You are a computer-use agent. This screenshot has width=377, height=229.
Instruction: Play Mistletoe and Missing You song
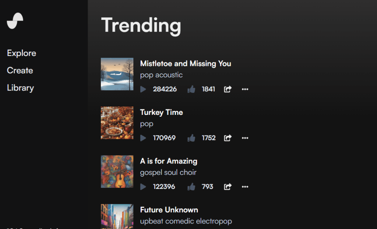143,89
